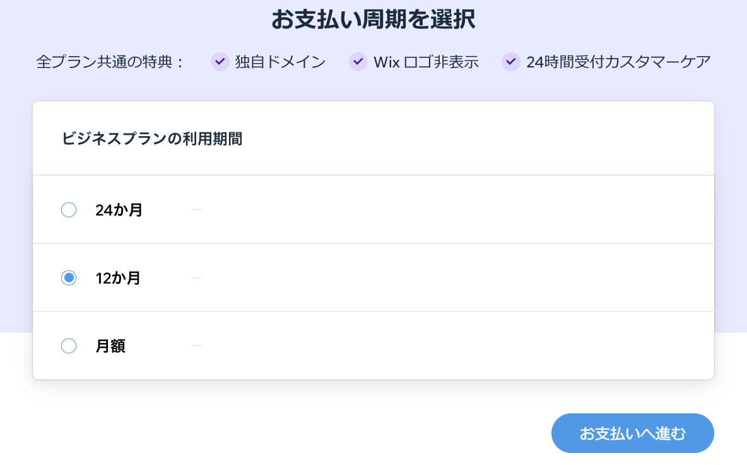
Task: Click the お支払い周期を選択 title
Action: click(373, 20)
